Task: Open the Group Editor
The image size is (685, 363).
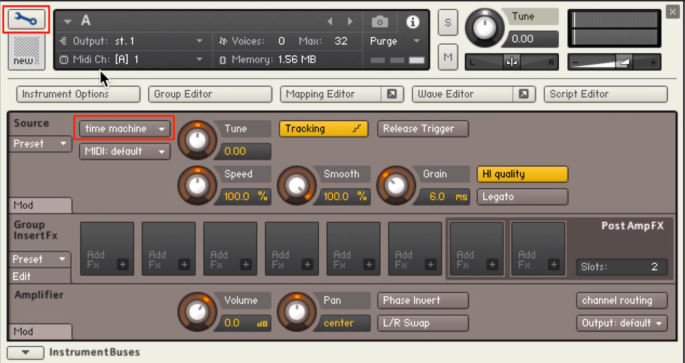Action: (210, 94)
